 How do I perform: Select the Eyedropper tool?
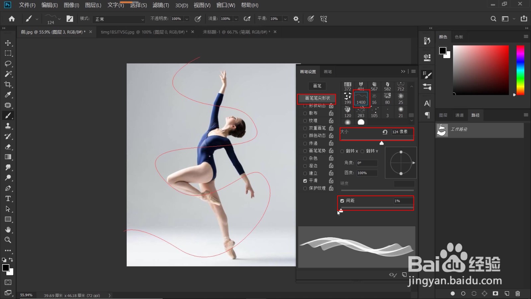pyautogui.click(x=8, y=95)
